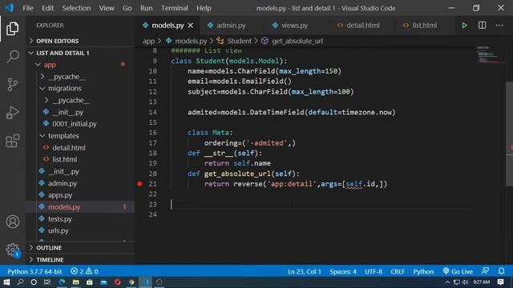Open Windows Start menu
The image size is (513, 288).
[6, 282]
